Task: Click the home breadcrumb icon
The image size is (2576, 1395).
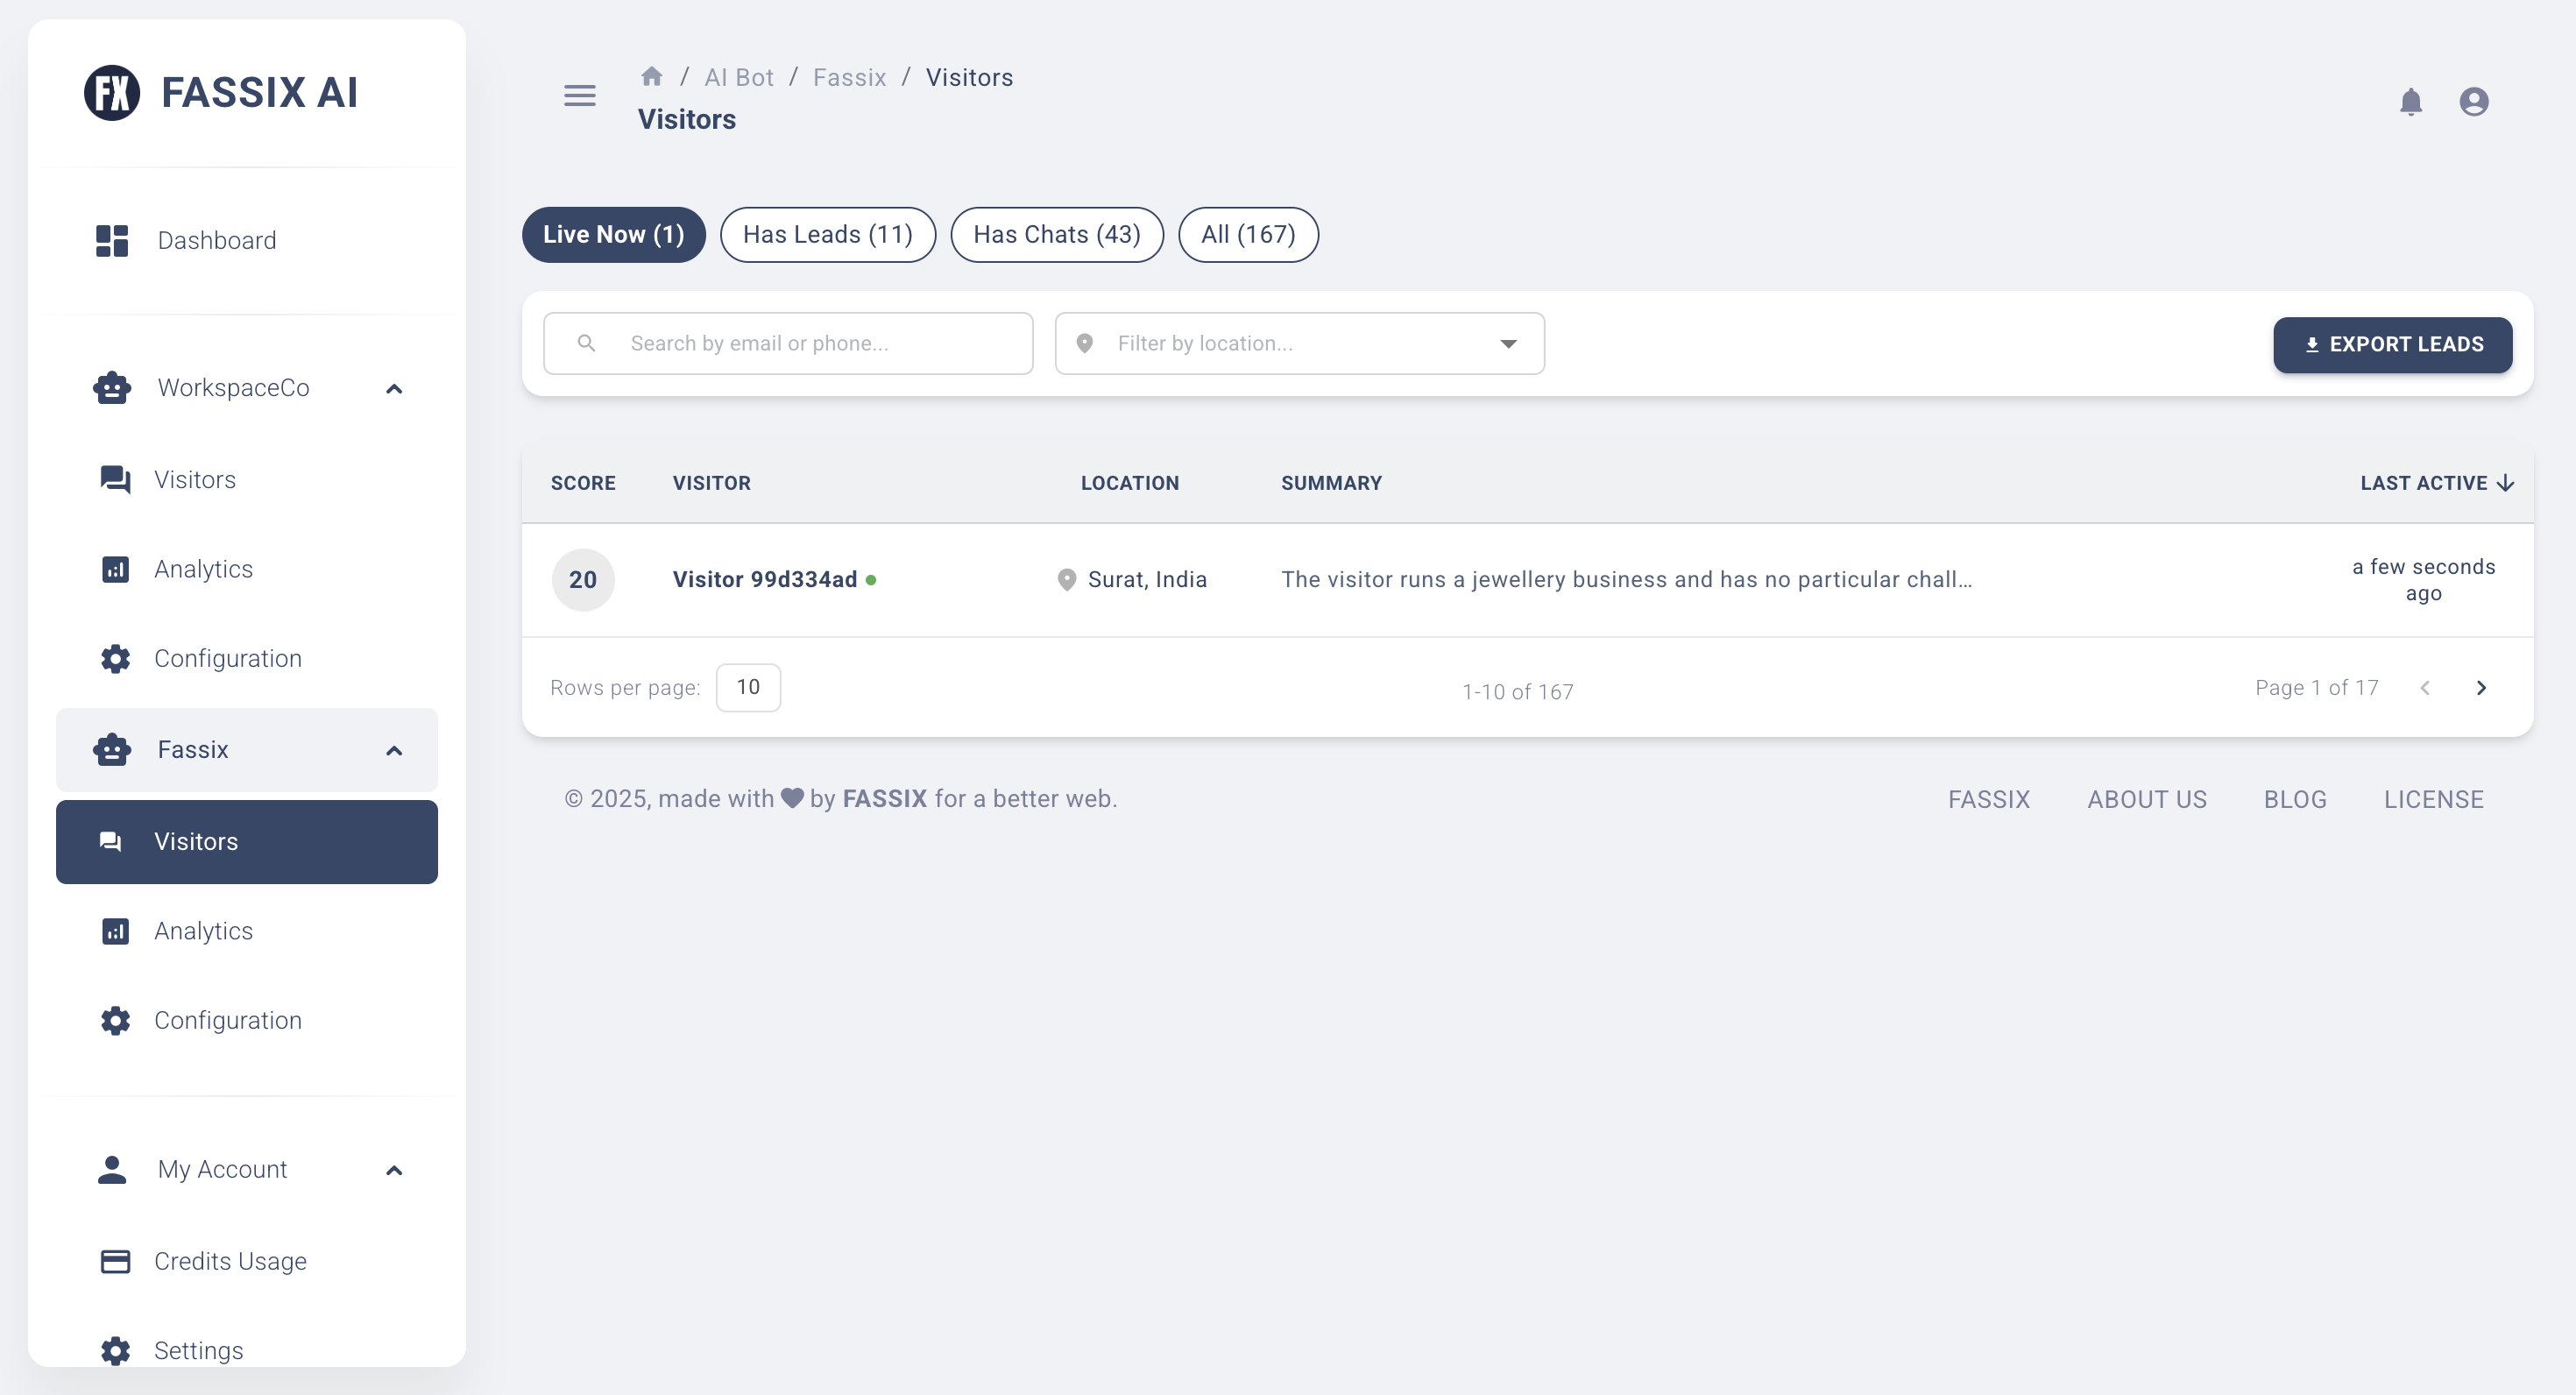Action: pyautogui.click(x=651, y=76)
